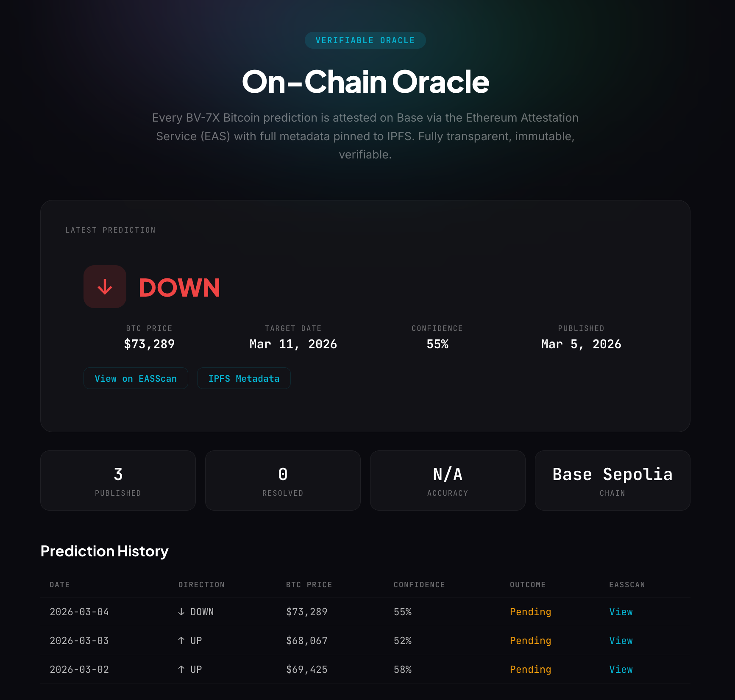The width and height of the screenshot is (735, 700).
Task: Click View for the 2026-03-04 prediction
Action: coord(621,612)
